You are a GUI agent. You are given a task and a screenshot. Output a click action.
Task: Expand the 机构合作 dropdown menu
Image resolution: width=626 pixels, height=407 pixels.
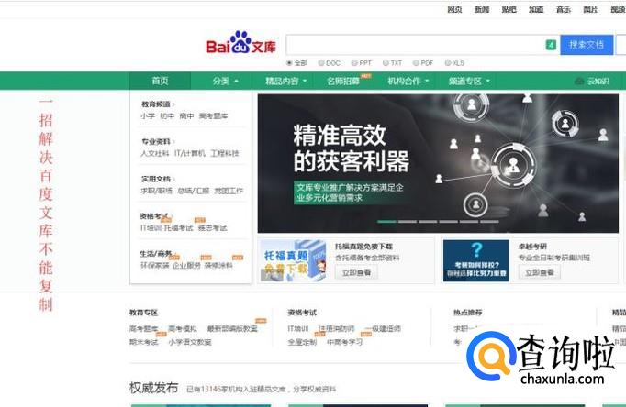(x=408, y=81)
